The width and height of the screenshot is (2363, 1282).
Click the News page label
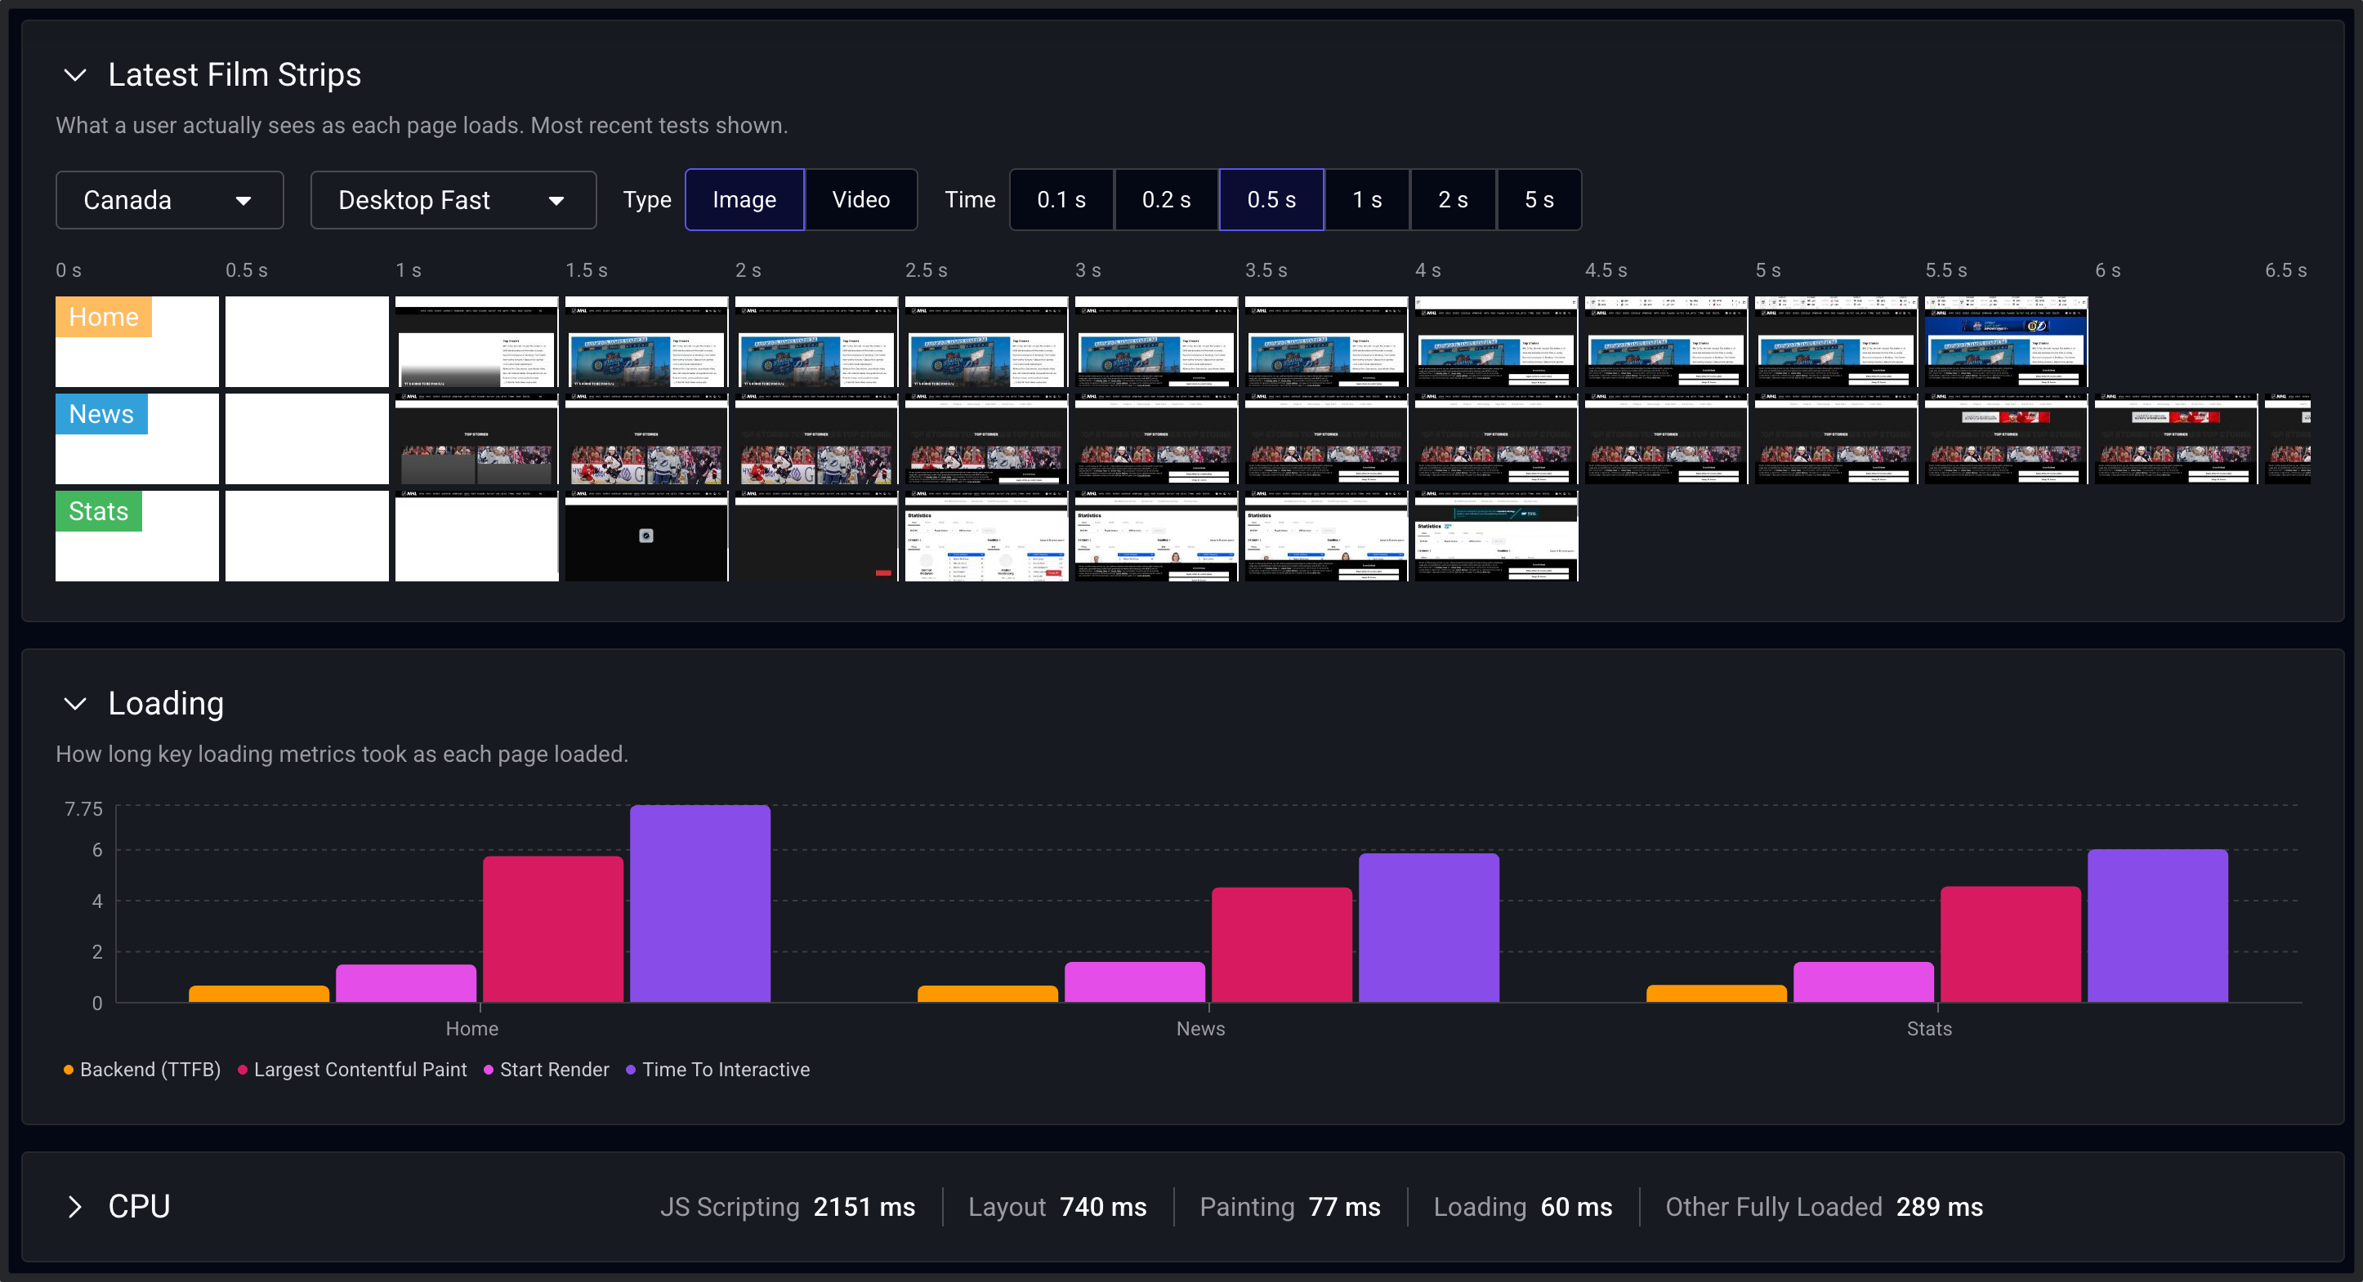click(101, 413)
